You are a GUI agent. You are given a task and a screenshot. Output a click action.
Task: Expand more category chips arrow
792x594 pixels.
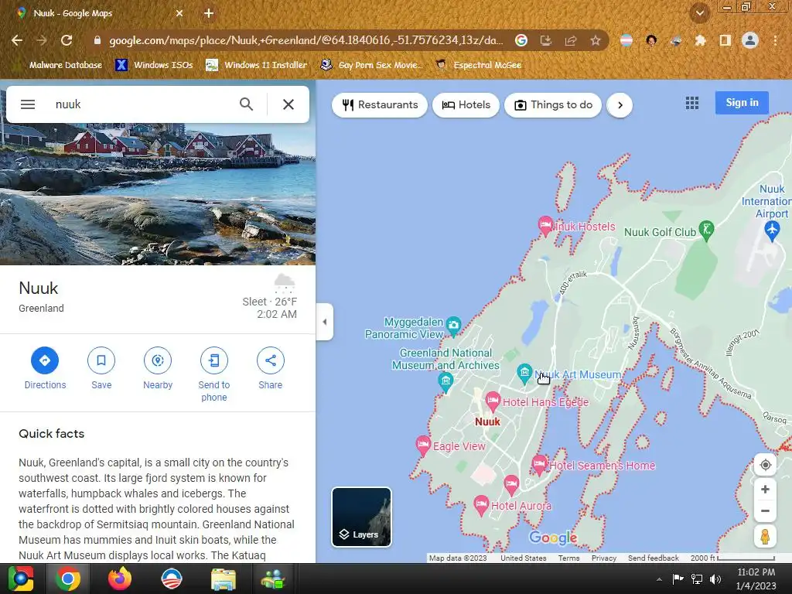620,105
